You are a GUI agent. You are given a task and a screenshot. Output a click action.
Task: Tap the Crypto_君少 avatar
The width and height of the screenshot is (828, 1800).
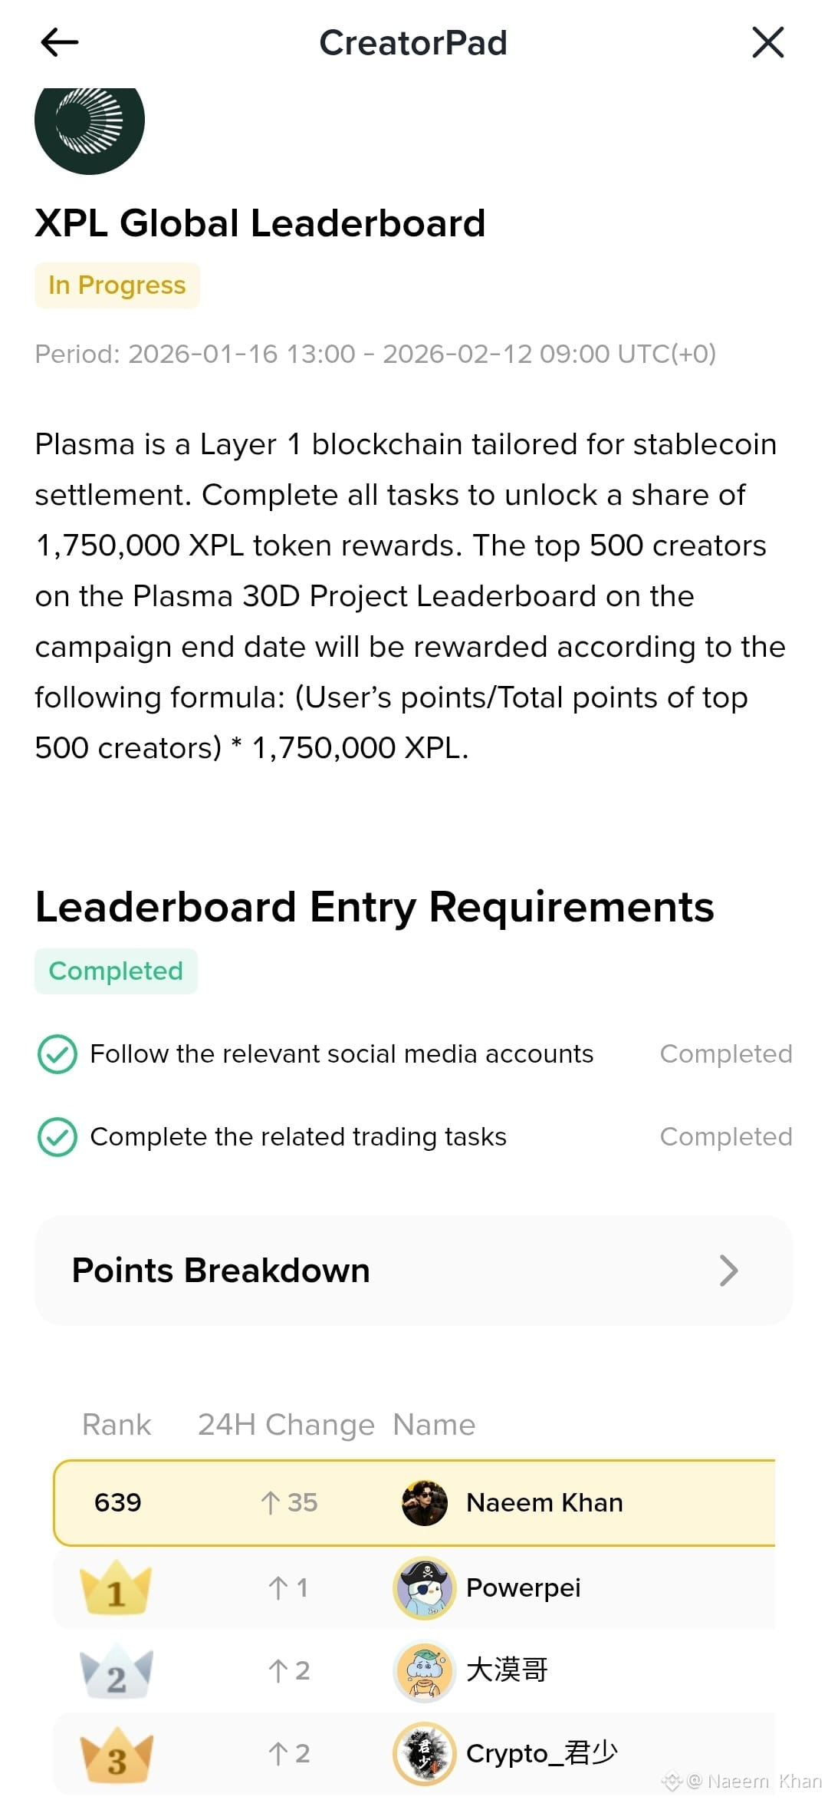pyautogui.click(x=424, y=1754)
